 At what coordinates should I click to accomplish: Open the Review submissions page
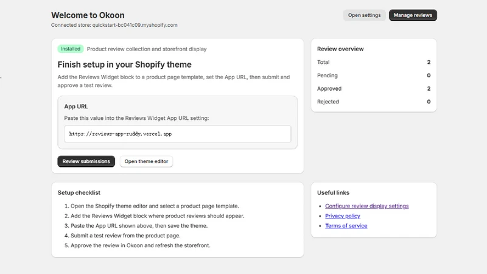[x=86, y=161]
